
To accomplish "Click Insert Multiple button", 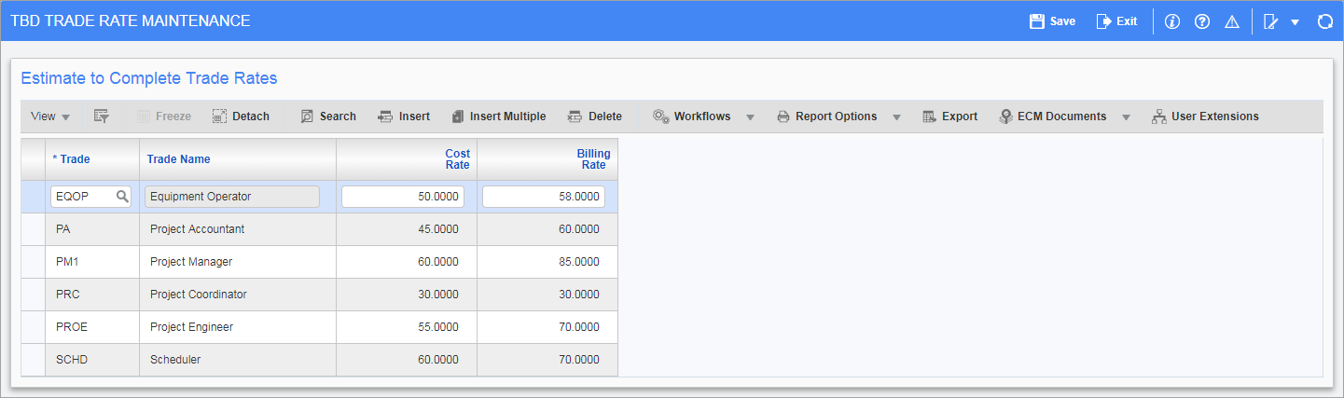I will [x=498, y=117].
